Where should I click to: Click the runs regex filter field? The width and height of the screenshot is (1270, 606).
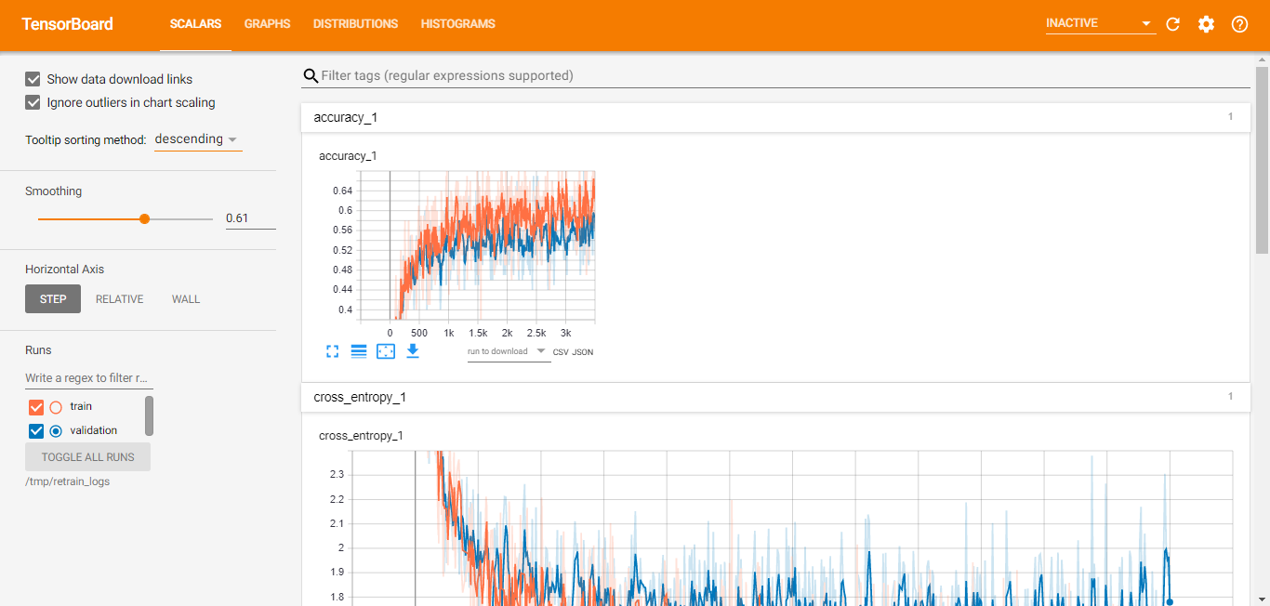tap(88, 378)
